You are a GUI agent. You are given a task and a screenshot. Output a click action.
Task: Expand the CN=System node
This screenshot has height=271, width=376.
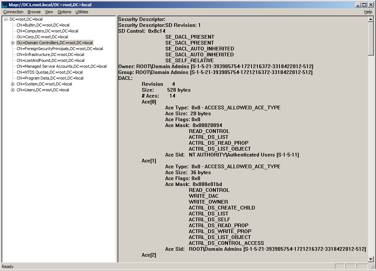12,84
